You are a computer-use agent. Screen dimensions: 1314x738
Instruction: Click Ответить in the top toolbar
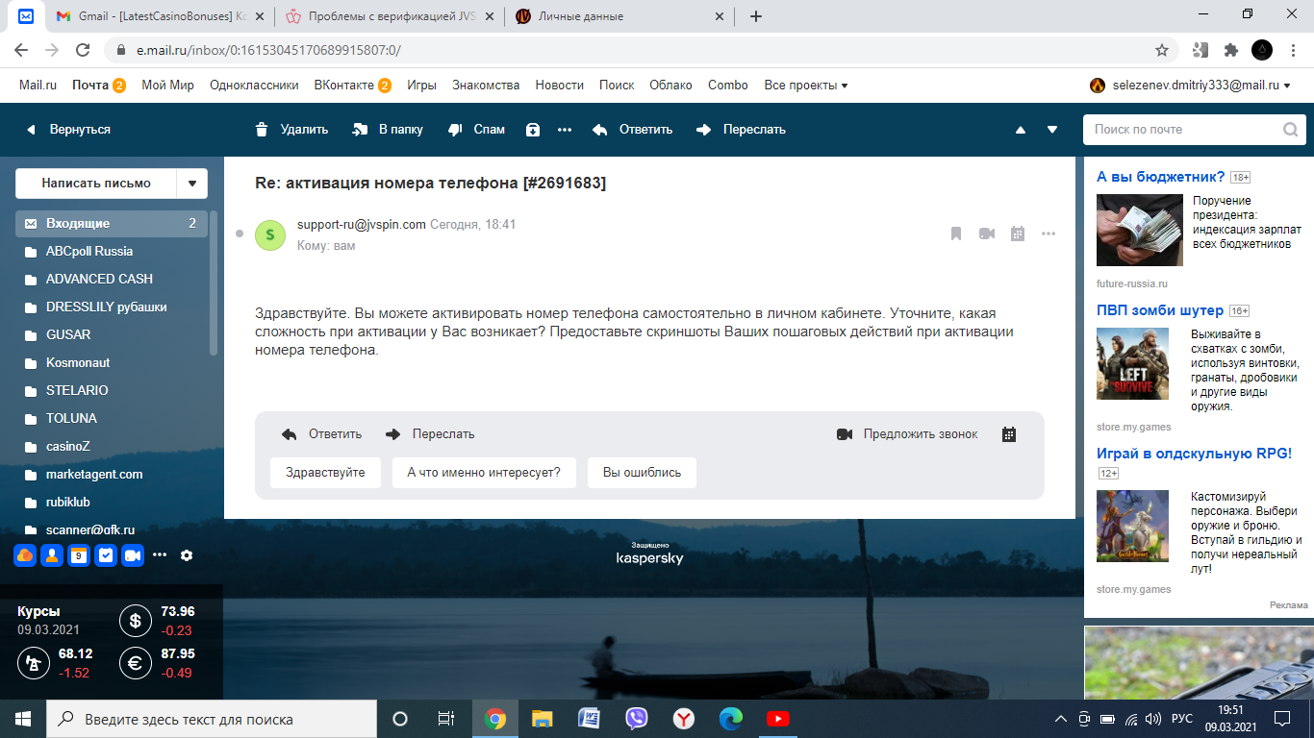tap(632, 129)
